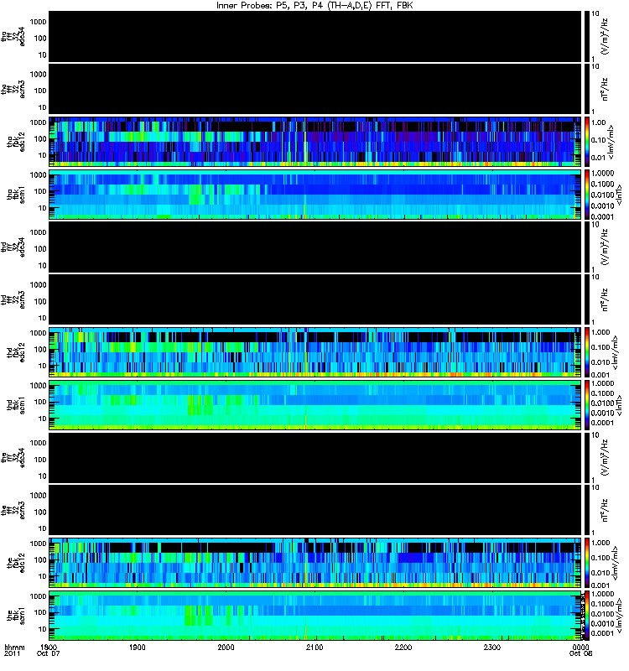The image size is (629, 671).
Task: Click the 'hhmm 2011' axis caption
Action: tap(14, 650)
